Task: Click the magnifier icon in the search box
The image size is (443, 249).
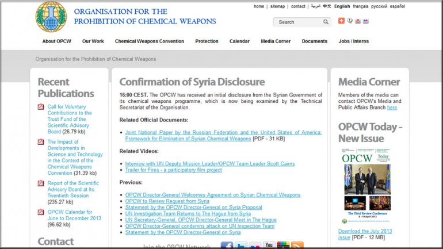Action: click(326, 22)
